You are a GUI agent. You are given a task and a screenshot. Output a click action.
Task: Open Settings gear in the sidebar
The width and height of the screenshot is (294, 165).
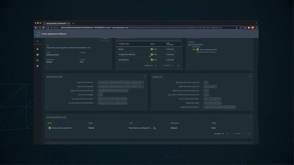point(38,66)
